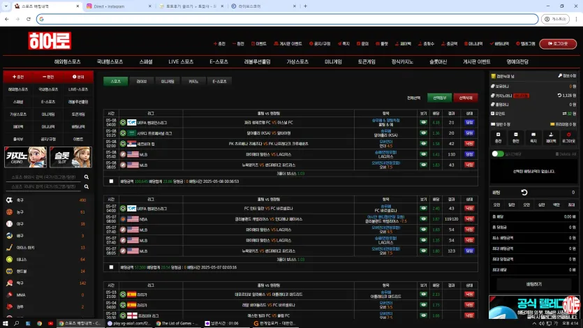Click the domestic sports search input field
Screen dimensions: 583x328
[43, 186]
